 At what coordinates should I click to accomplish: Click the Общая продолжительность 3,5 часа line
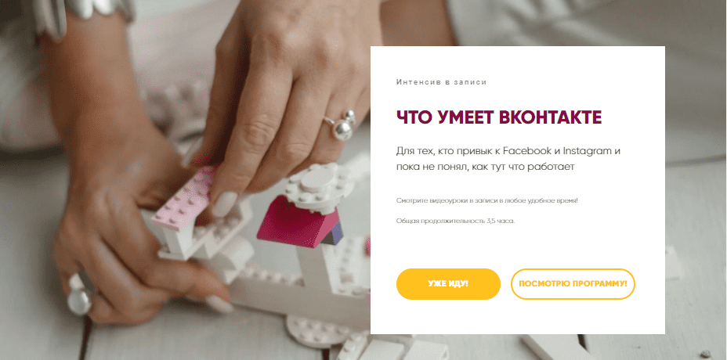(x=455, y=221)
